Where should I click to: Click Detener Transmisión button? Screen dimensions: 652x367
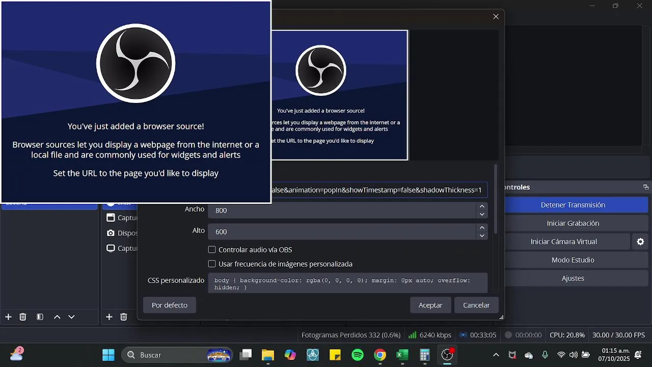pyautogui.click(x=573, y=205)
